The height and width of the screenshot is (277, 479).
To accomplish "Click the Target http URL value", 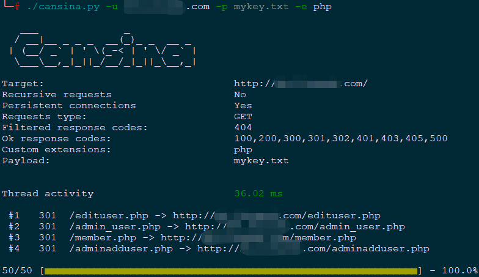I will [x=301, y=84].
